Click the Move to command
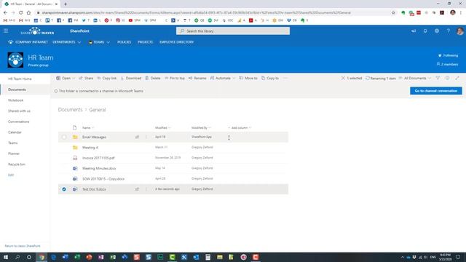The image size is (466, 262). [x=248, y=78]
